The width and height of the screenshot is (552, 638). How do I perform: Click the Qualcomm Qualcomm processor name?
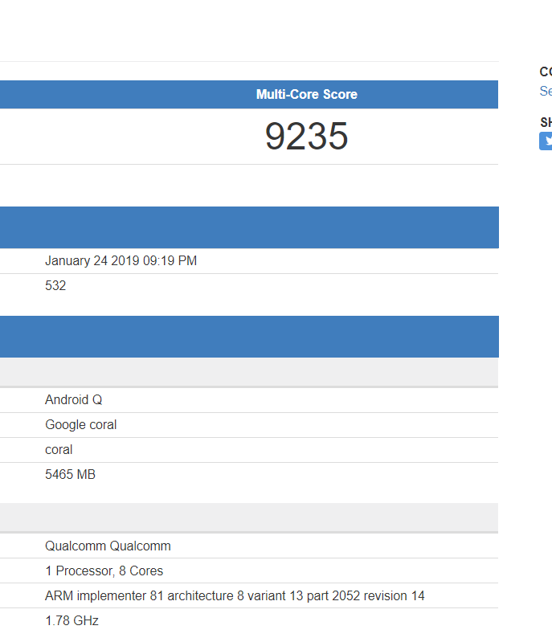coord(108,546)
